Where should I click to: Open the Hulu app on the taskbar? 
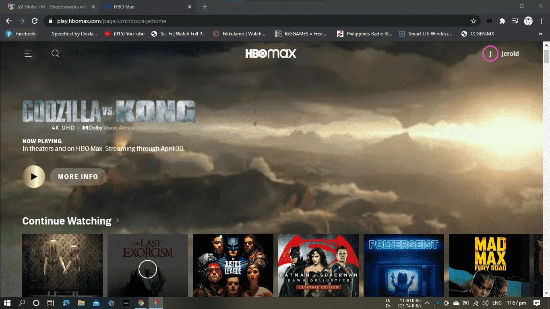[126, 303]
